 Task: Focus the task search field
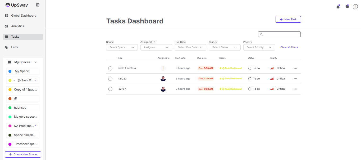click(281, 34)
